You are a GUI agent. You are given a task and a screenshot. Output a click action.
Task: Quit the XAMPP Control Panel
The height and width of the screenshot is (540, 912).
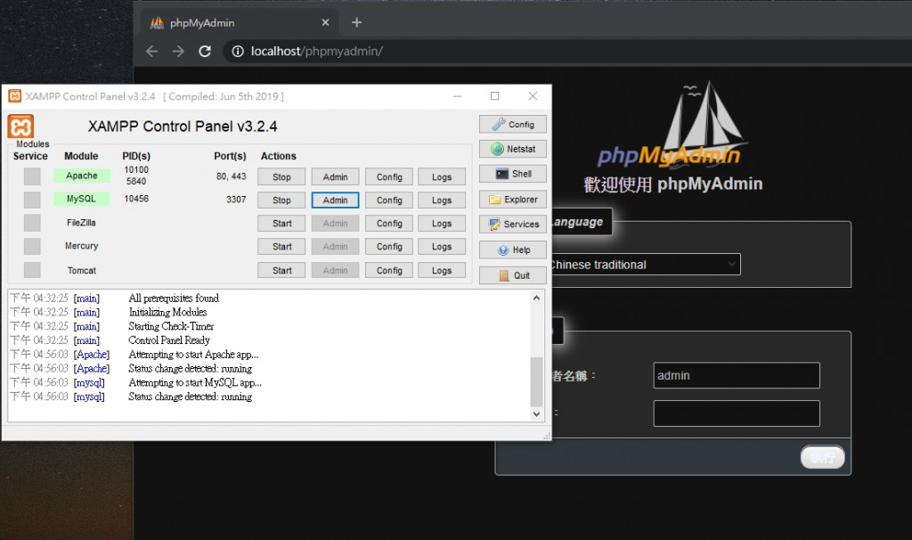point(512,275)
